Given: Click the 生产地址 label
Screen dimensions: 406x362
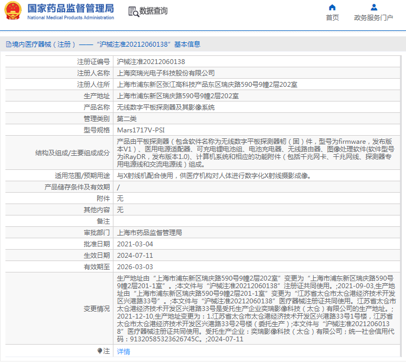Looking at the screenshot, I should click(x=97, y=96).
